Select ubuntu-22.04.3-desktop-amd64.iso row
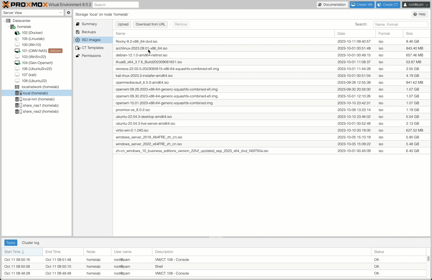Image resolution: width=432 pixels, height=280 pixels. [x=271, y=117]
